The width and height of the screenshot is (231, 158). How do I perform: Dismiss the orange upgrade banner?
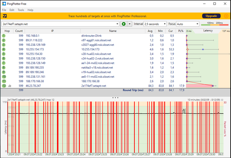(x=226, y=16)
